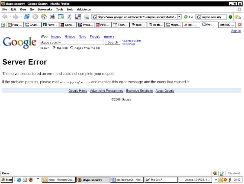244x184 pixels.
Task: Open the Froogle link
Action: click(x=95, y=37)
